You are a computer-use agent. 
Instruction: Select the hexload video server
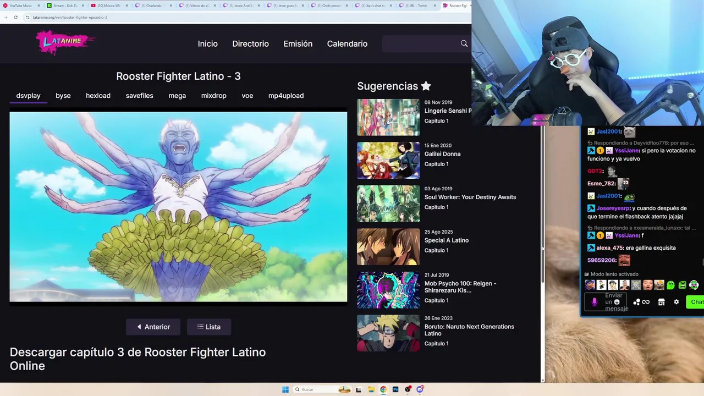98,96
